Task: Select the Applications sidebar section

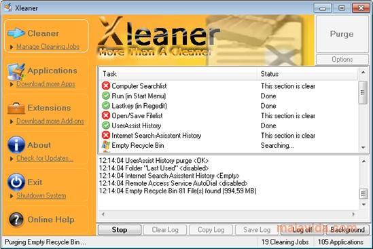Action: [46, 73]
